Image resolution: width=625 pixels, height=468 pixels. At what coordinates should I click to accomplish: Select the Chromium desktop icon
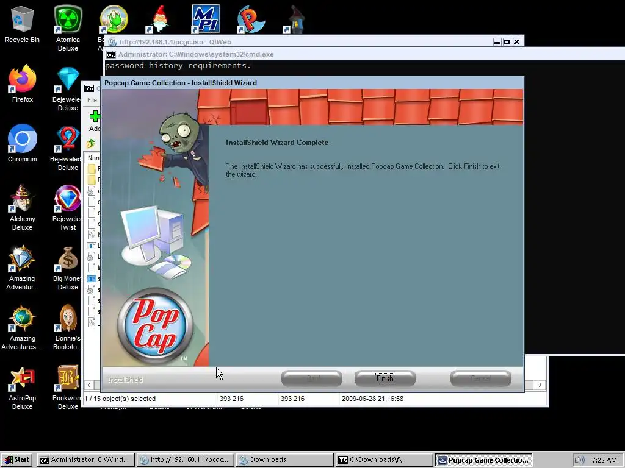(23, 144)
